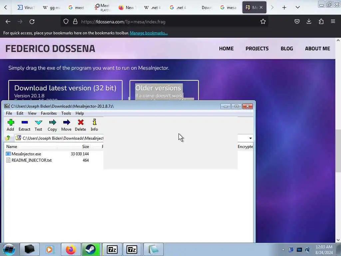Open Info for the selected item

click(94, 125)
